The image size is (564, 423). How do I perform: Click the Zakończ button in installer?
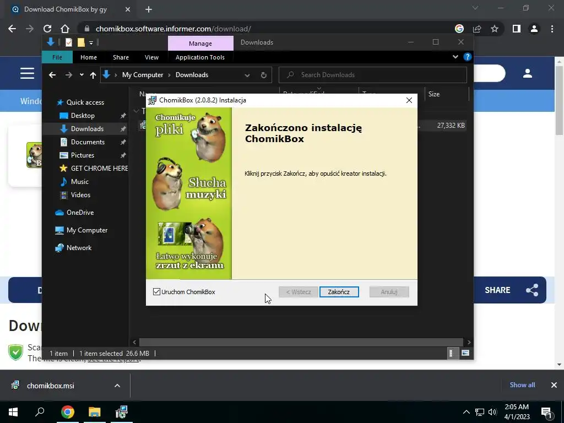[x=339, y=292]
